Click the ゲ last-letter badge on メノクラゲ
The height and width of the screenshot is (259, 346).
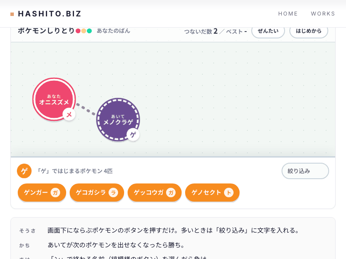[133, 135]
